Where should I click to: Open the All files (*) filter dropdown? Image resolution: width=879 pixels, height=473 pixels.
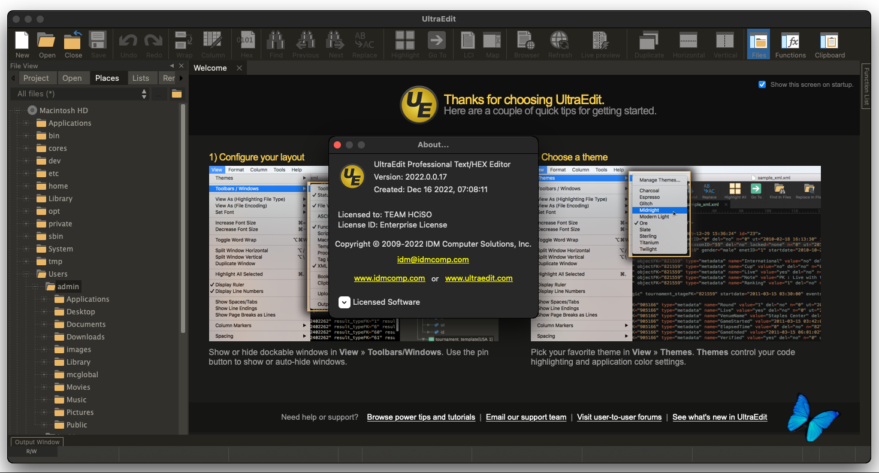(80, 94)
